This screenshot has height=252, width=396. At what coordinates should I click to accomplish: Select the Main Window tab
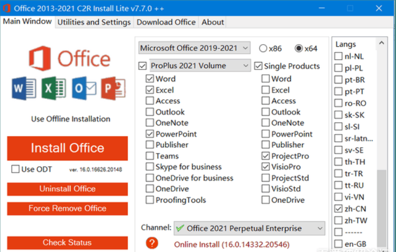(27, 22)
